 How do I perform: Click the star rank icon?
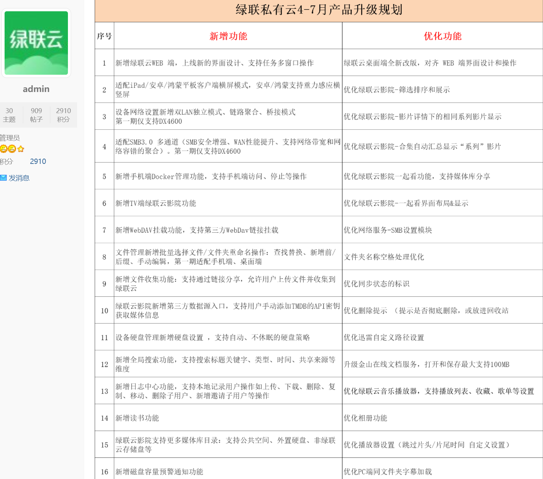coord(21,149)
